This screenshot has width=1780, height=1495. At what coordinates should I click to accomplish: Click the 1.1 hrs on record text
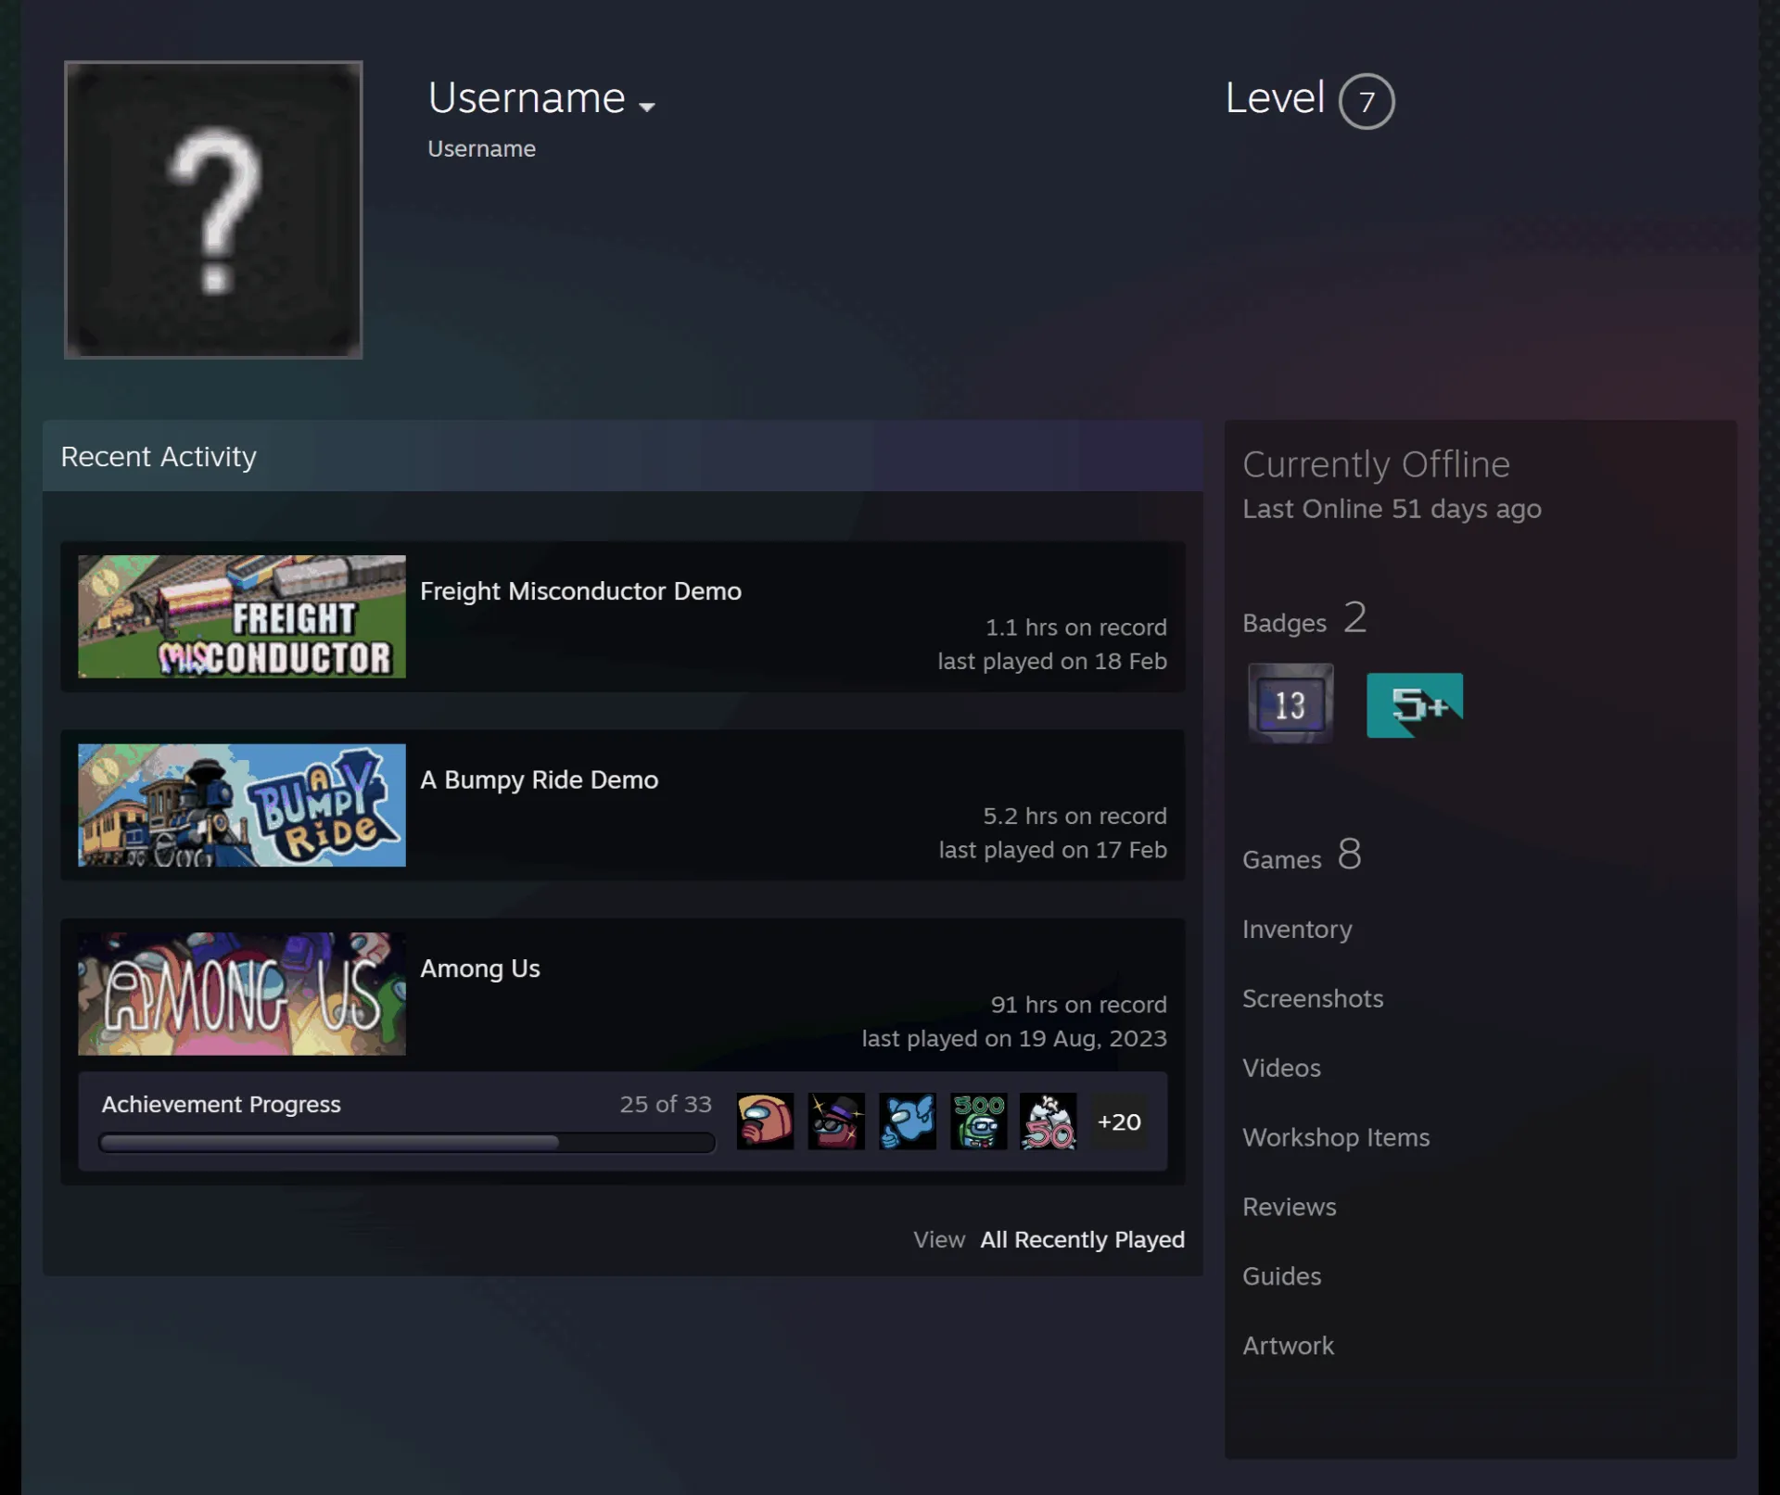click(x=1075, y=627)
